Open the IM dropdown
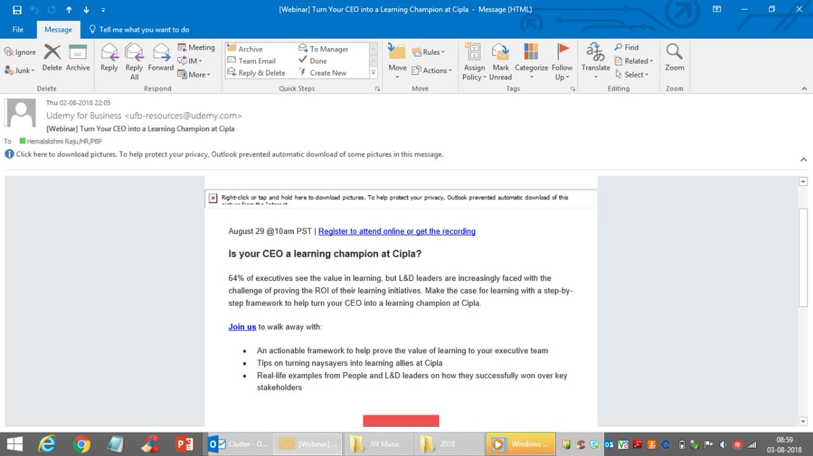The height and width of the screenshot is (456, 813). (190, 61)
